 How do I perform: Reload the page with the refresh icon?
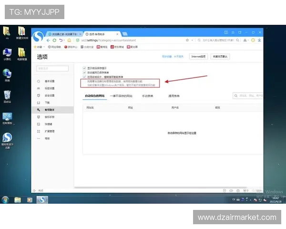click(54, 41)
